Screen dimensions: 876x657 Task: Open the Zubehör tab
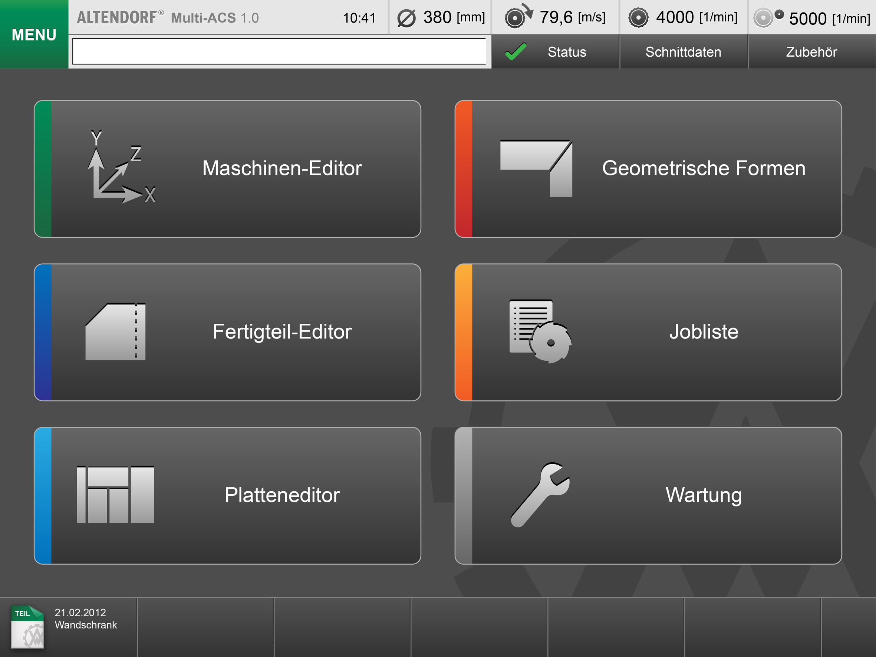811,52
